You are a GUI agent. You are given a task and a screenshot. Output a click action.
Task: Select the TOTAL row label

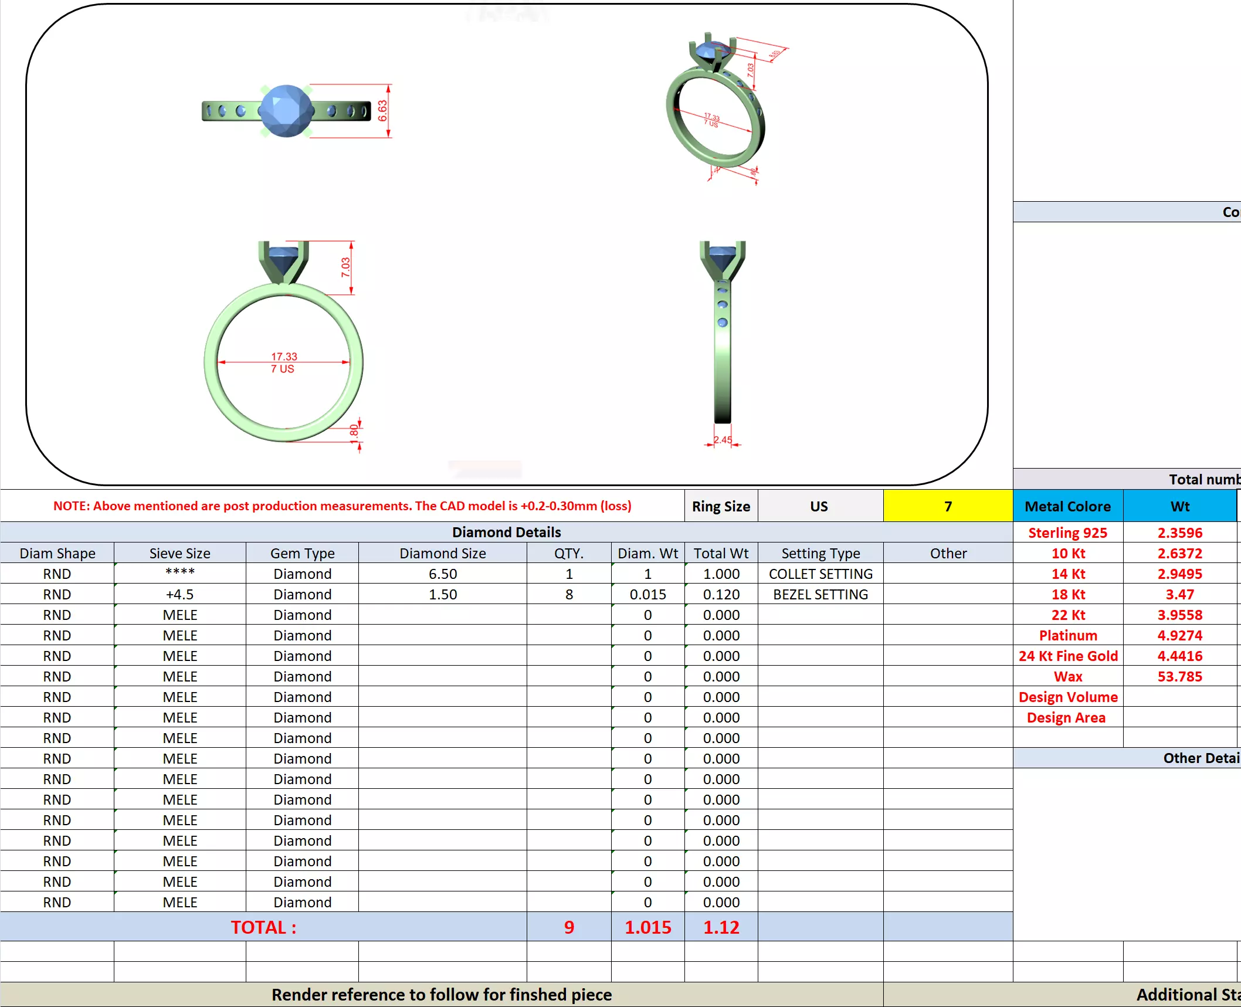tap(263, 927)
